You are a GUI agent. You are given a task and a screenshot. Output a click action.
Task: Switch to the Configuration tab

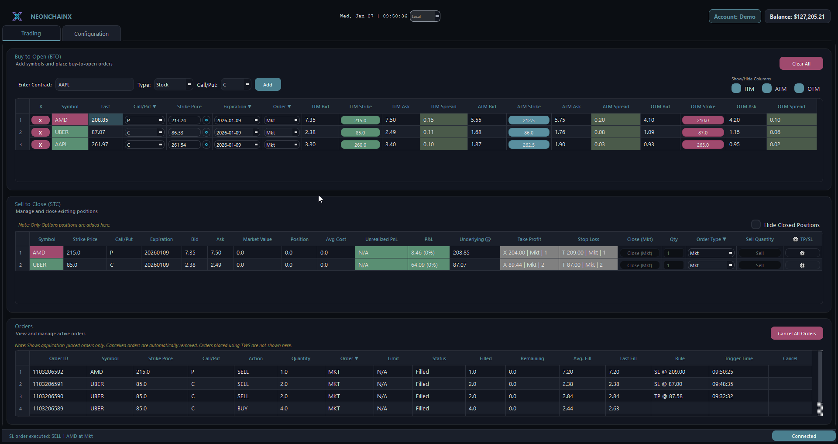(x=91, y=34)
